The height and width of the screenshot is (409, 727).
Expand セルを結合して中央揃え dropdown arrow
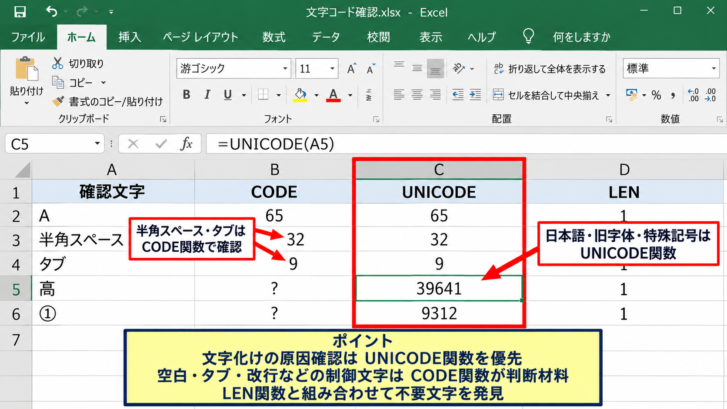point(608,95)
